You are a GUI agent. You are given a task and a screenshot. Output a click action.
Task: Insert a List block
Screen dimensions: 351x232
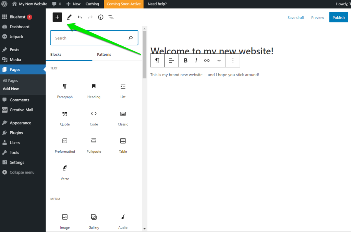click(x=123, y=91)
